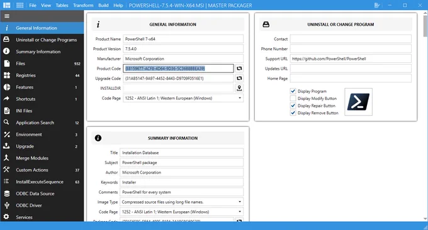This screenshot has width=428, height=230.
Task: Open ODBC Data Source database icon
Action: click(x=6, y=194)
